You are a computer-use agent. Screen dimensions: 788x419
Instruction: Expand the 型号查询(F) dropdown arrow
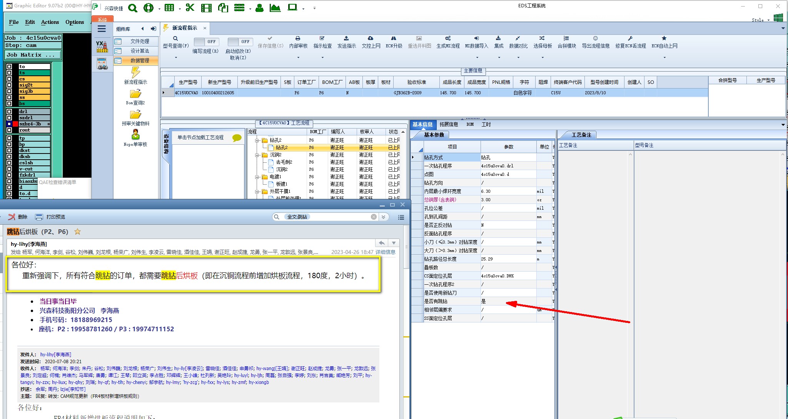click(x=176, y=58)
